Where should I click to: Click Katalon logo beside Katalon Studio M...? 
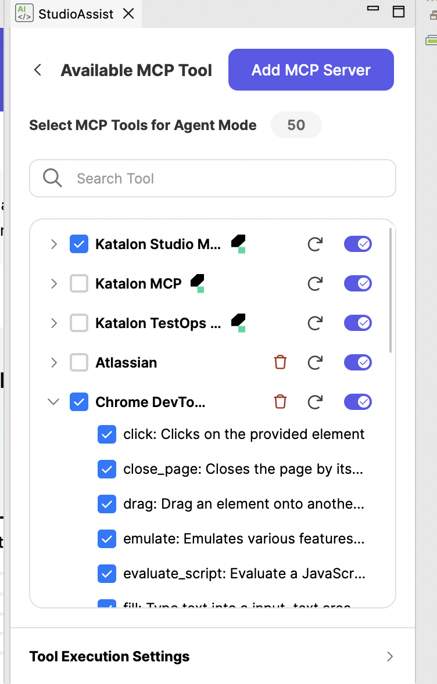point(238,244)
